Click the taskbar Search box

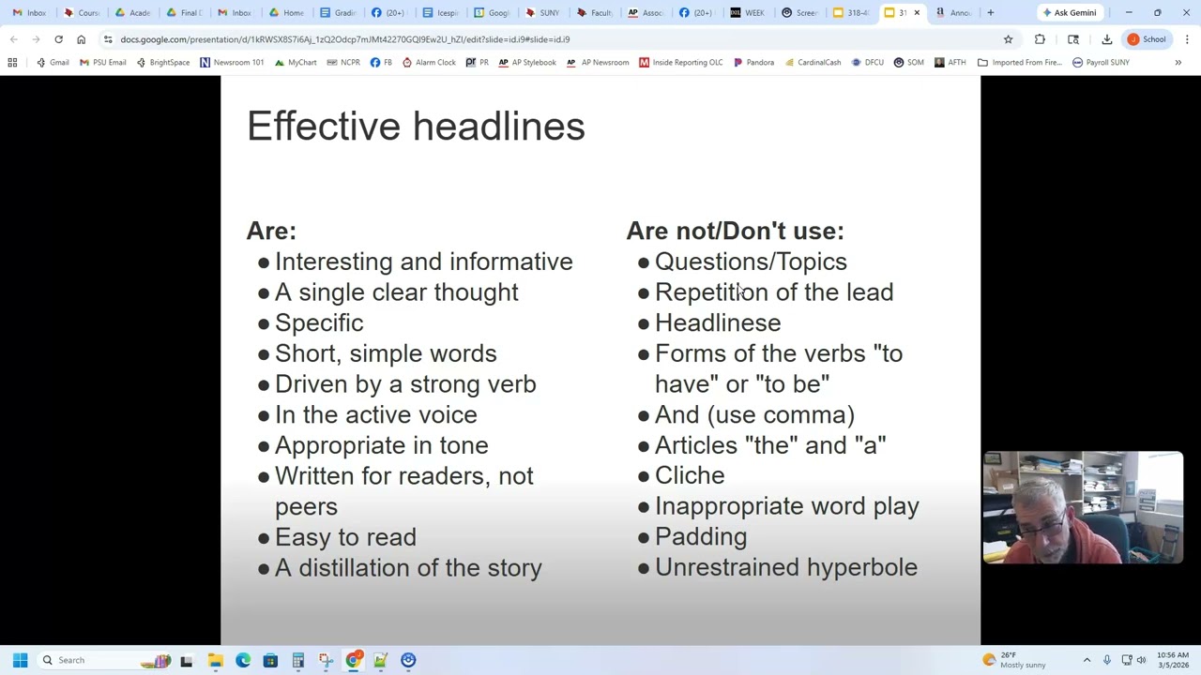[103, 660]
